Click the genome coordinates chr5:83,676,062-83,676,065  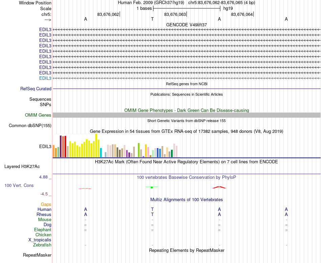(215, 3)
